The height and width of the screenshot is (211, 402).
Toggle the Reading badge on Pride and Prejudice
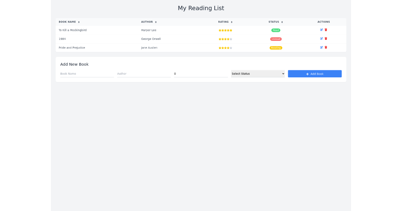click(x=276, y=48)
